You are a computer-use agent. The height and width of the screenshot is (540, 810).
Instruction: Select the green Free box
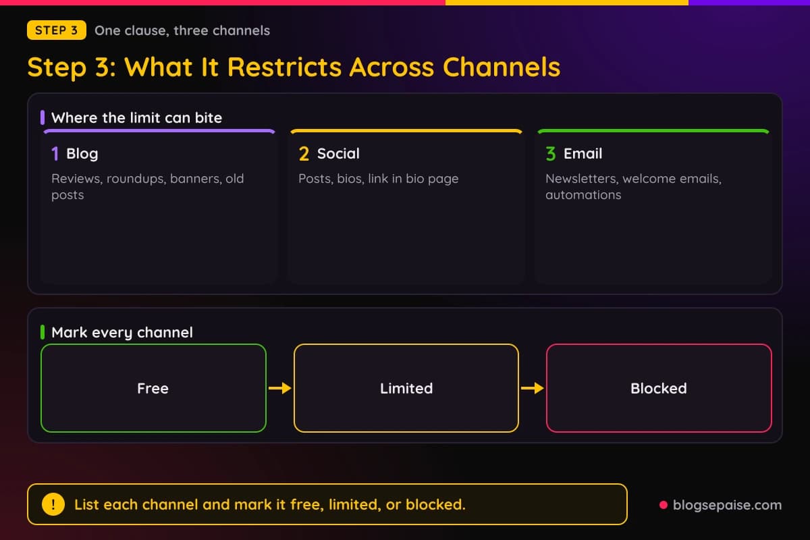coord(153,388)
